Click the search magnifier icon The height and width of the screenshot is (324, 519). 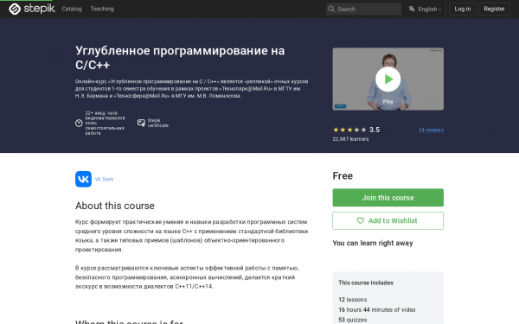[331, 9]
